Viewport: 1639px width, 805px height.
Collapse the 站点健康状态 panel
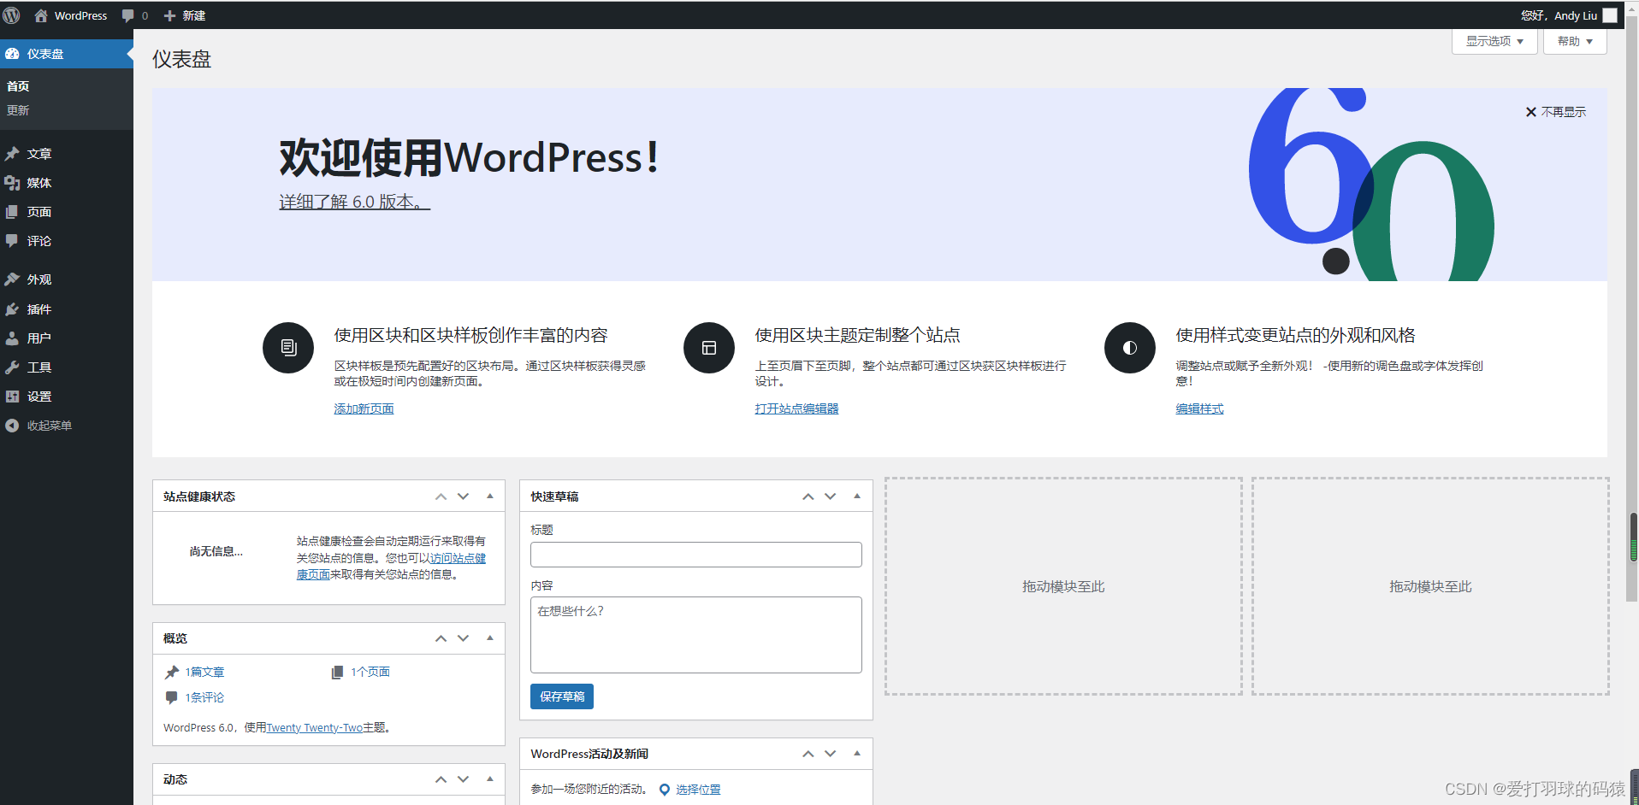(490, 497)
